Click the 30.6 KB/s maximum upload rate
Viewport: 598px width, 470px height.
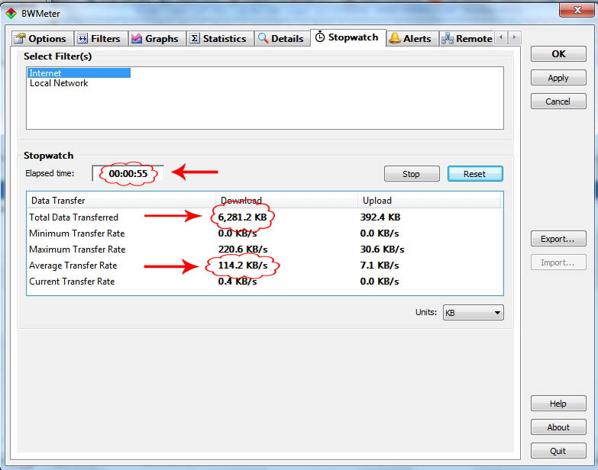point(382,249)
